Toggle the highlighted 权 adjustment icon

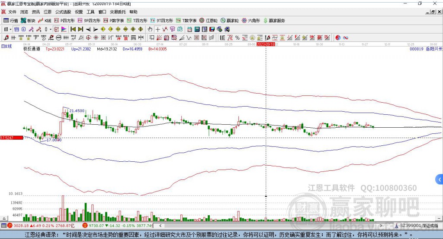pyautogui.click(x=56, y=29)
